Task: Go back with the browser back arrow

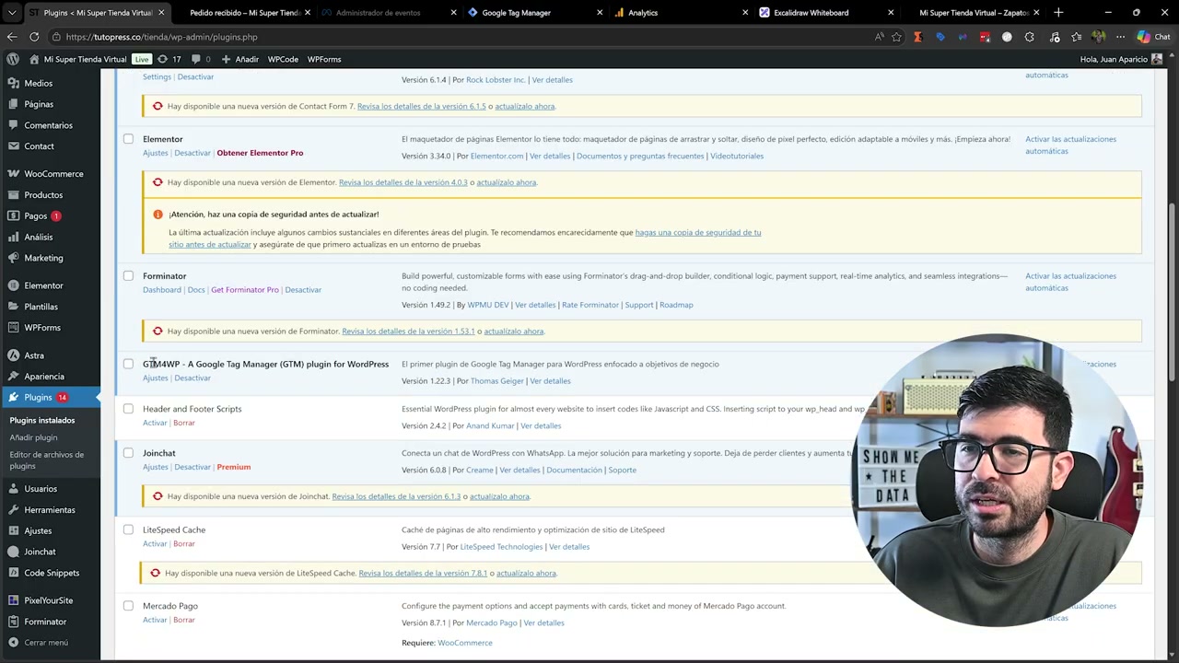Action: tap(12, 37)
